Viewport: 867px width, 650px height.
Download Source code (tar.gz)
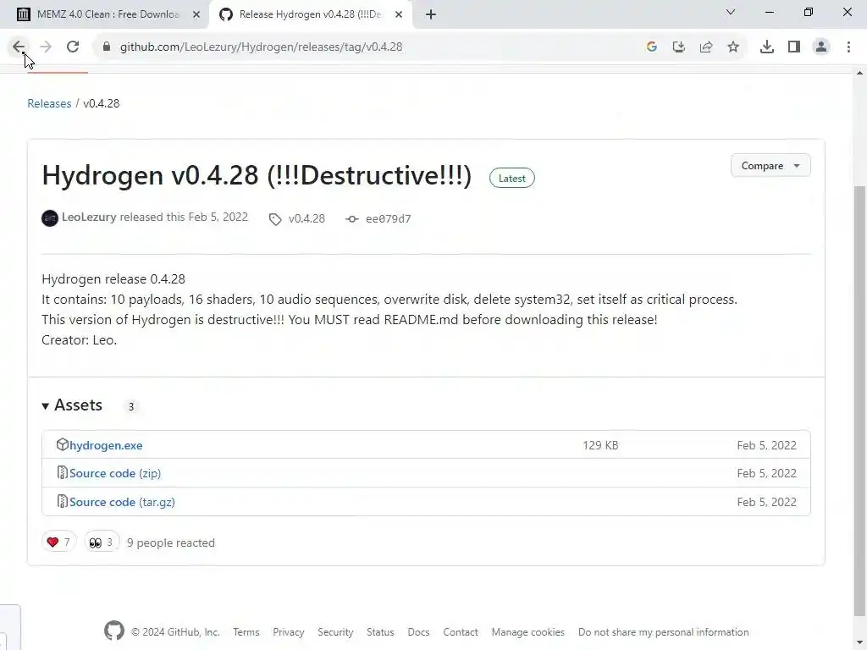(x=122, y=503)
